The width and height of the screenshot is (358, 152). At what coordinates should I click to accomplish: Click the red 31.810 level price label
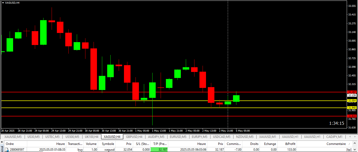tap(352, 116)
